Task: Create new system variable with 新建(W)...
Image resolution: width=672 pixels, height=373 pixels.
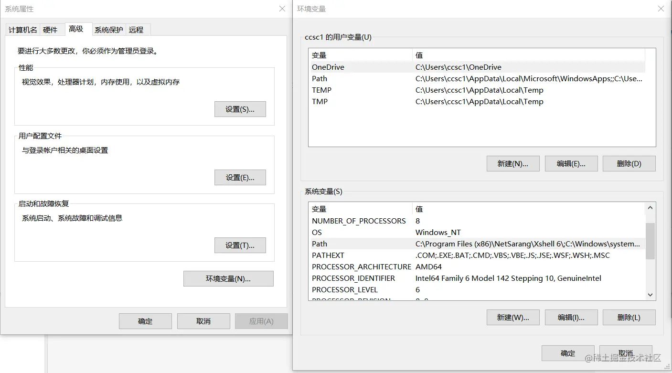Action: coord(513,317)
